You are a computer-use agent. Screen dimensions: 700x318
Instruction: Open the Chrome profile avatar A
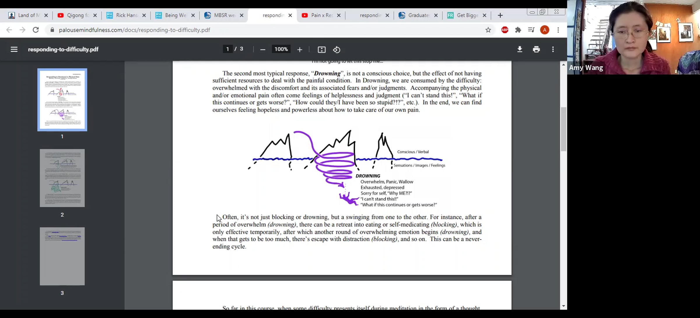(x=544, y=30)
